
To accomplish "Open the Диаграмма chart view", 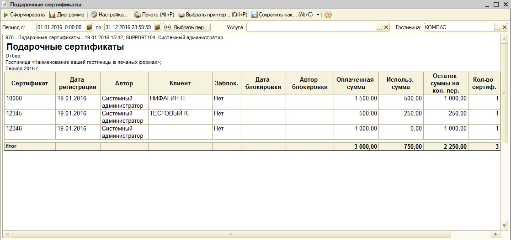I will click(x=67, y=15).
